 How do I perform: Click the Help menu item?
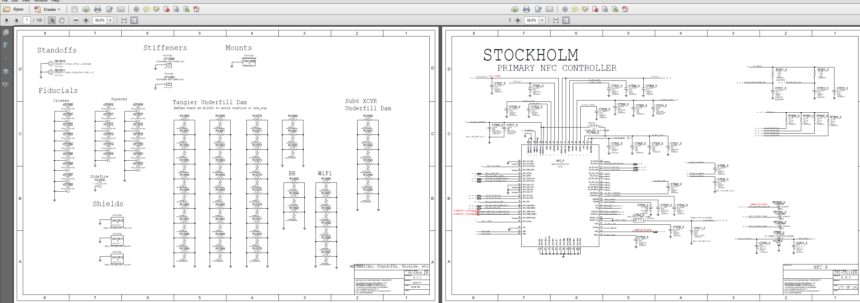tap(55, 1)
